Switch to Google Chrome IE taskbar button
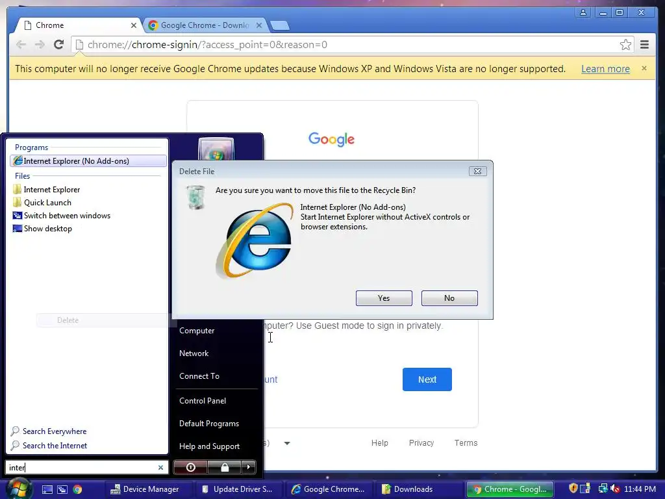Viewport: 665px width, 499px height. (x=328, y=489)
